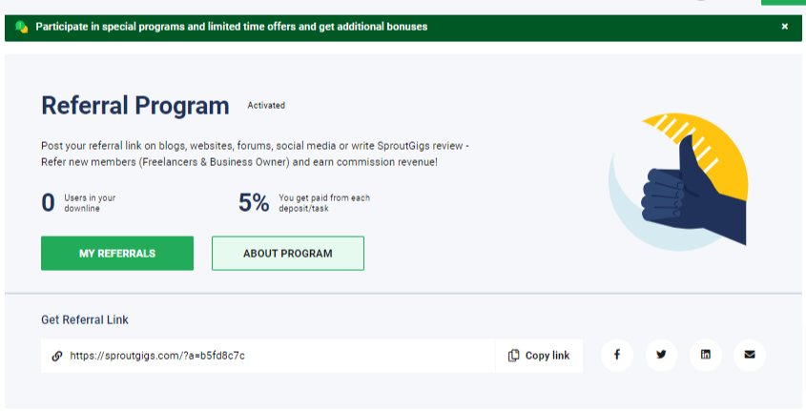Share referral link on LinkedIn
This screenshot has height=411, width=806.
(706, 355)
